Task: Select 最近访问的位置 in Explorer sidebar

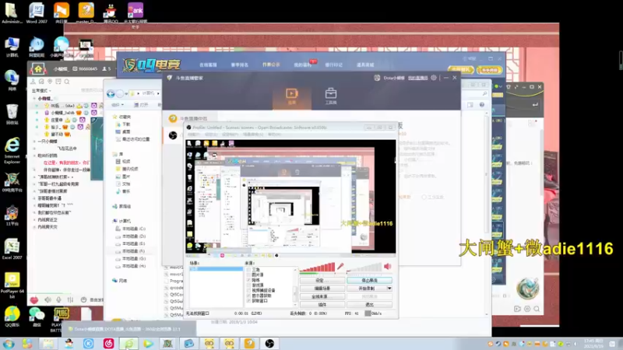Action: click(x=132, y=139)
